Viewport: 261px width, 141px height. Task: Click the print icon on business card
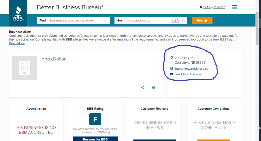pyautogui.click(x=154, y=87)
